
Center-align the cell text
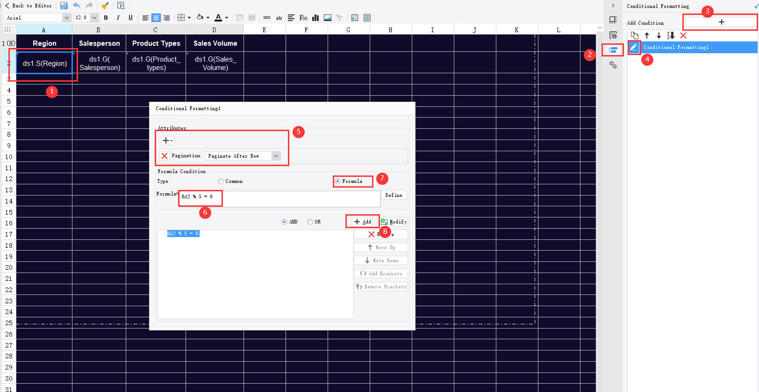pyautogui.click(x=156, y=18)
